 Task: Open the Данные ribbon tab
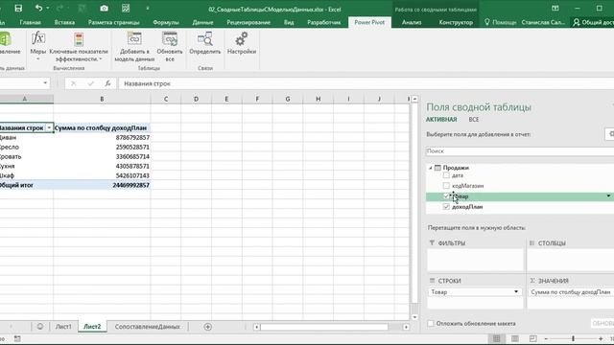pos(202,22)
